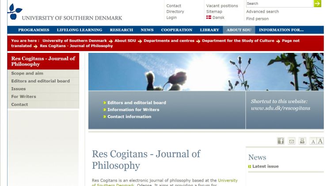Screen dimensions: 330x186
Task: Click Information for Writers banner link
Action: tap(133, 110)
